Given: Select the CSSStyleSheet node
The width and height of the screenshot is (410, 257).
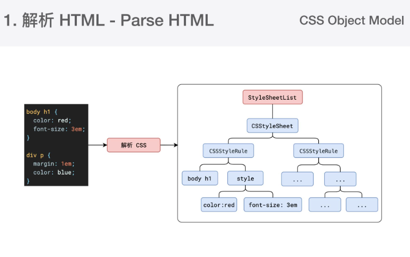Looking at the screenshot, I should (272, 126).
